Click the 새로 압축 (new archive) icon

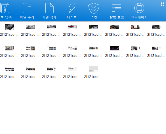(4, 8)
